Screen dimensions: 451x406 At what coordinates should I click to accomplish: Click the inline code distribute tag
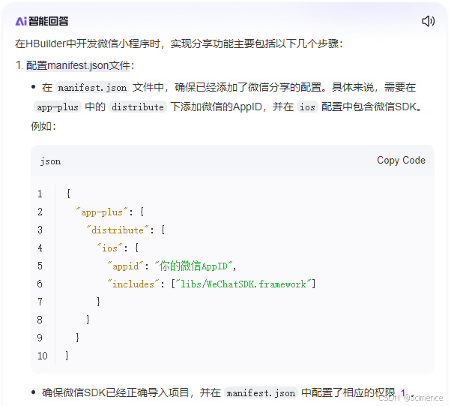tap(138, 107)
